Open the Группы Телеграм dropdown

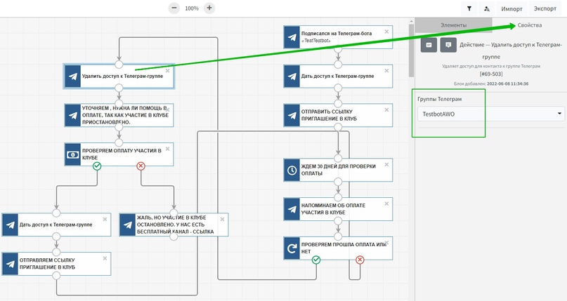(490, 114)
